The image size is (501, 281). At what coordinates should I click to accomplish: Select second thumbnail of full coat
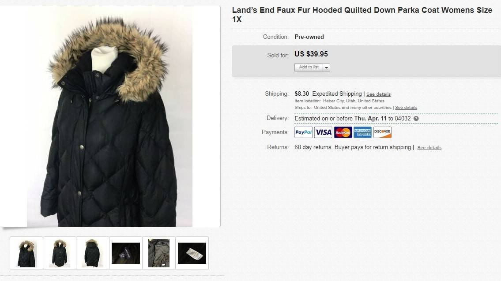point(60,253)
